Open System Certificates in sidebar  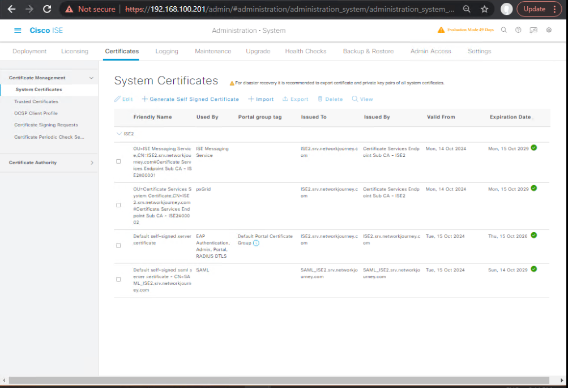(39, 89)
